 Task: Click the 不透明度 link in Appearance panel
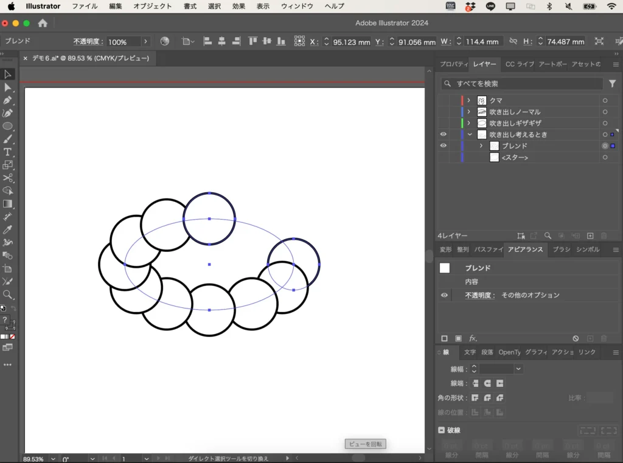point(480,295)
